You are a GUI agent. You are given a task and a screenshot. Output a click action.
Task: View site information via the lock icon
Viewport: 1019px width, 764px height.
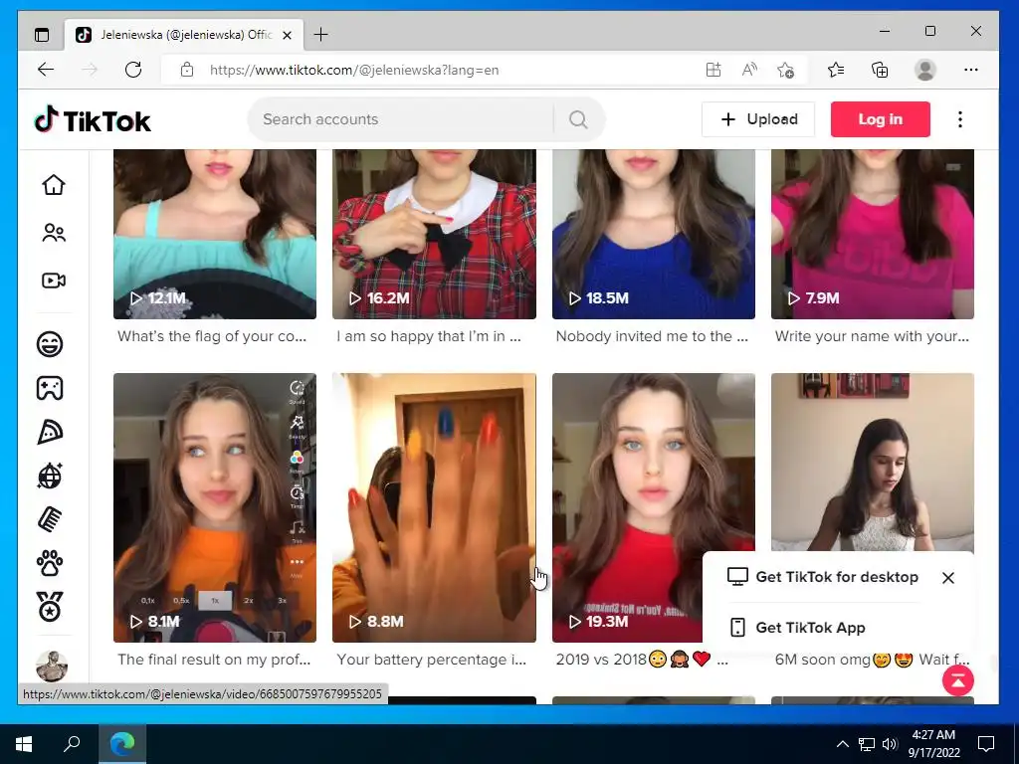tap(187, 70)
